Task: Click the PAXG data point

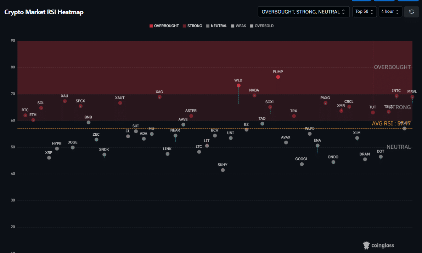Action: point(325,103)
